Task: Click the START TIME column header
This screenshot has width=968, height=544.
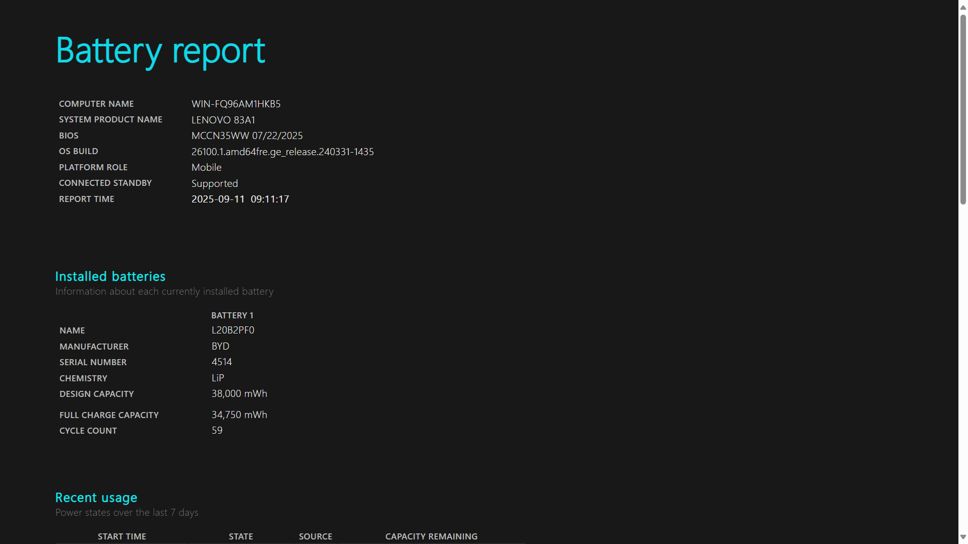Action: [x=122, y=536]
